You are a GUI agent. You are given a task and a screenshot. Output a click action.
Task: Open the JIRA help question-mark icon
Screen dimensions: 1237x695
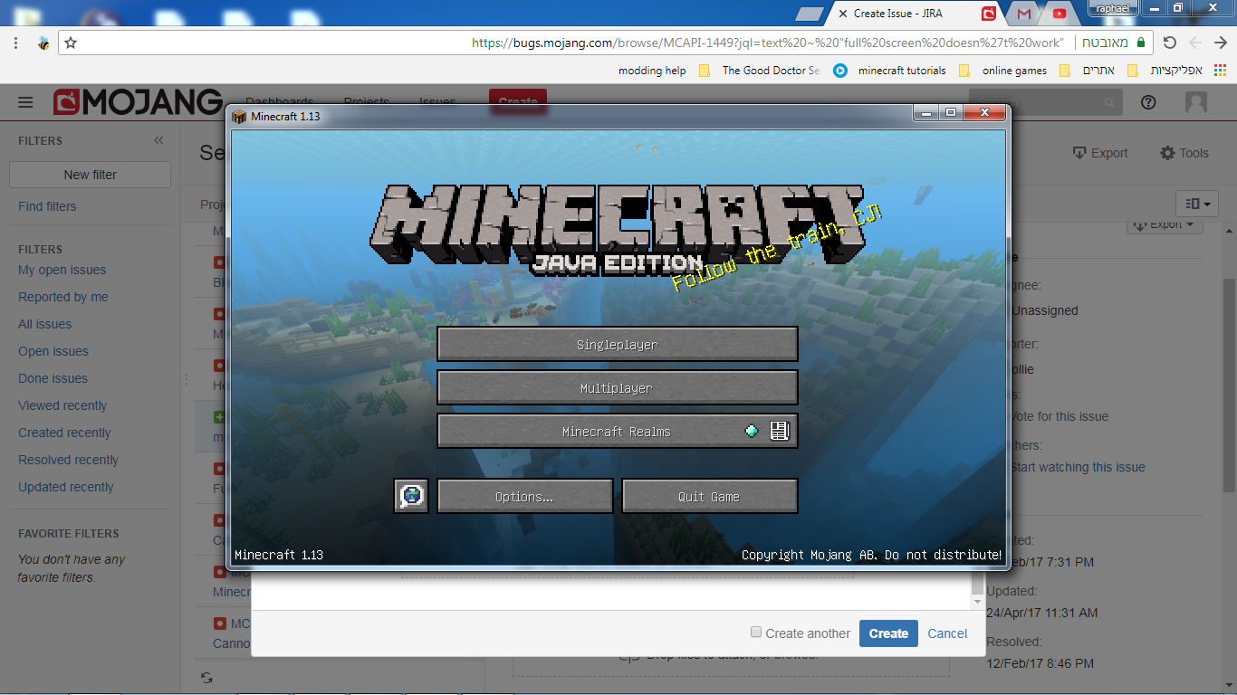1148,102
